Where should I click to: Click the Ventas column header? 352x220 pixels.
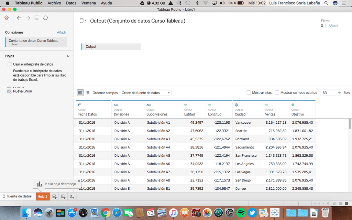[x=276, y=110]
